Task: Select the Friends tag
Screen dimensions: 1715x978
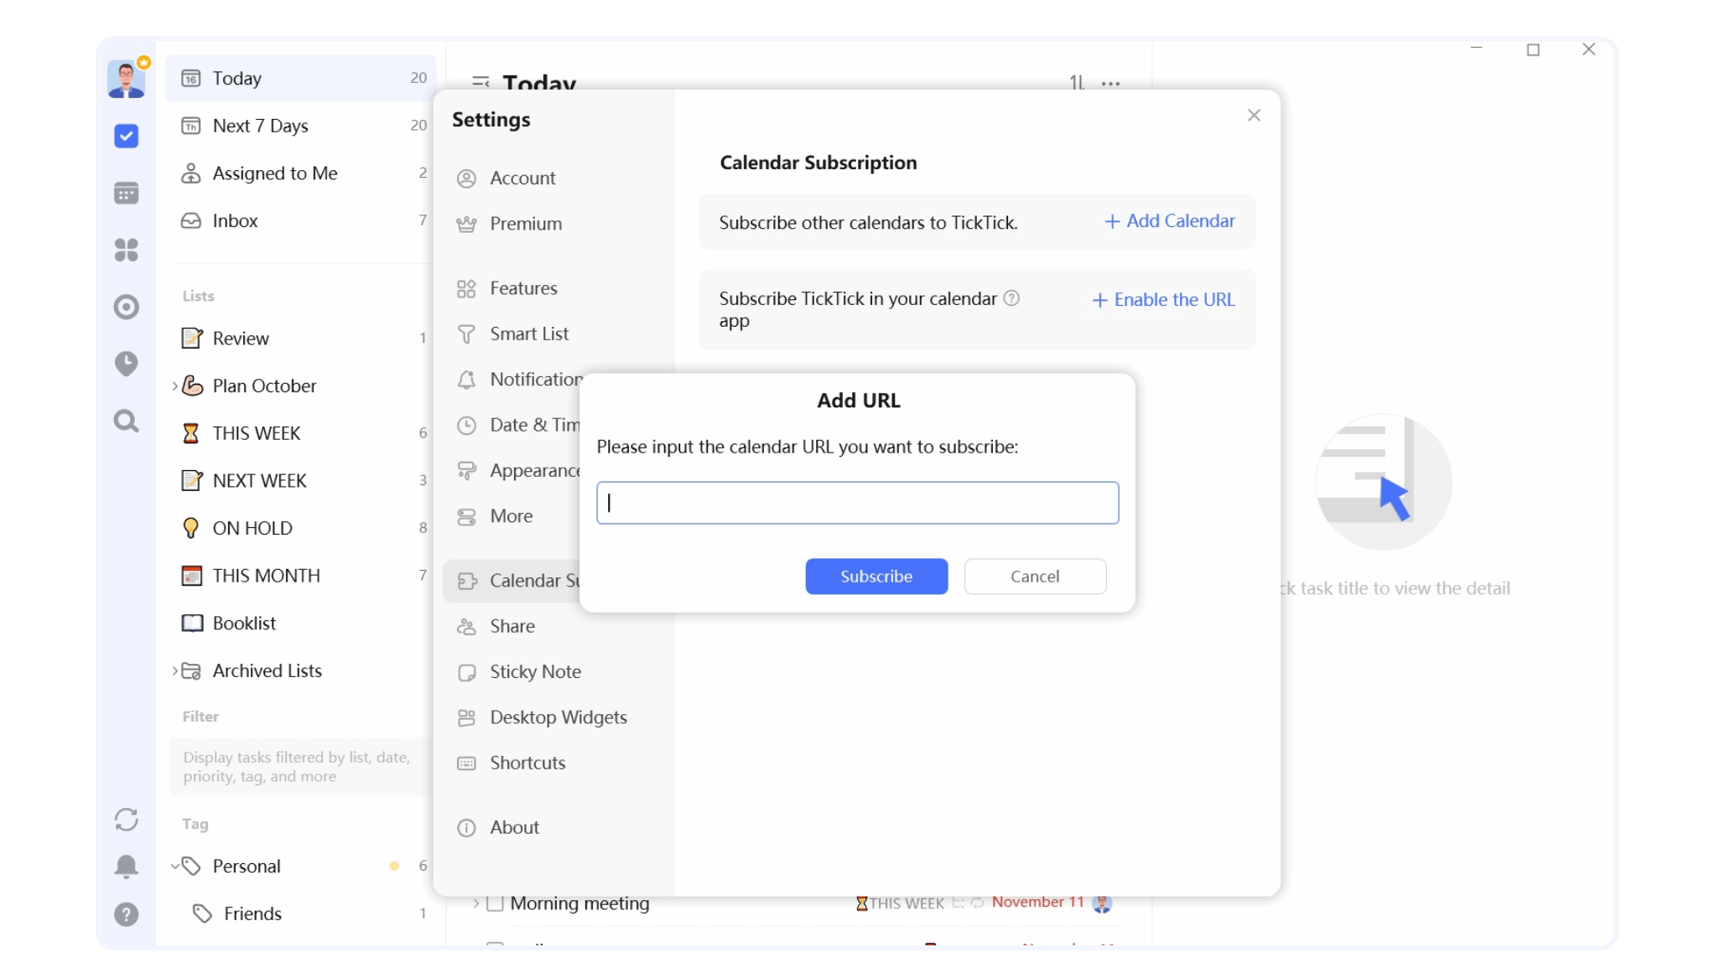Action: point(301,913)
